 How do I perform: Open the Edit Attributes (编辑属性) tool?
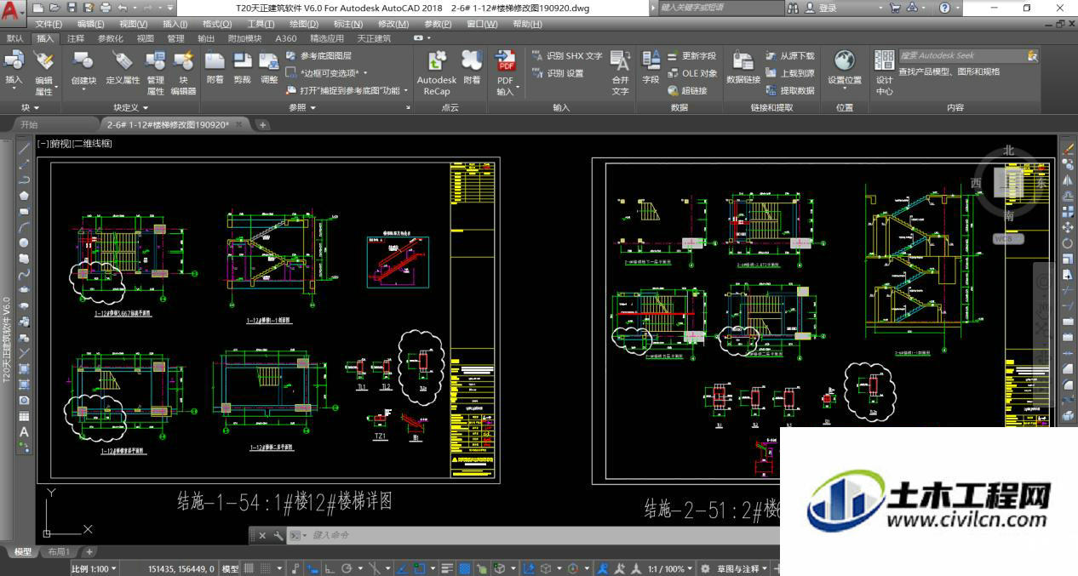tap(43, 72)
